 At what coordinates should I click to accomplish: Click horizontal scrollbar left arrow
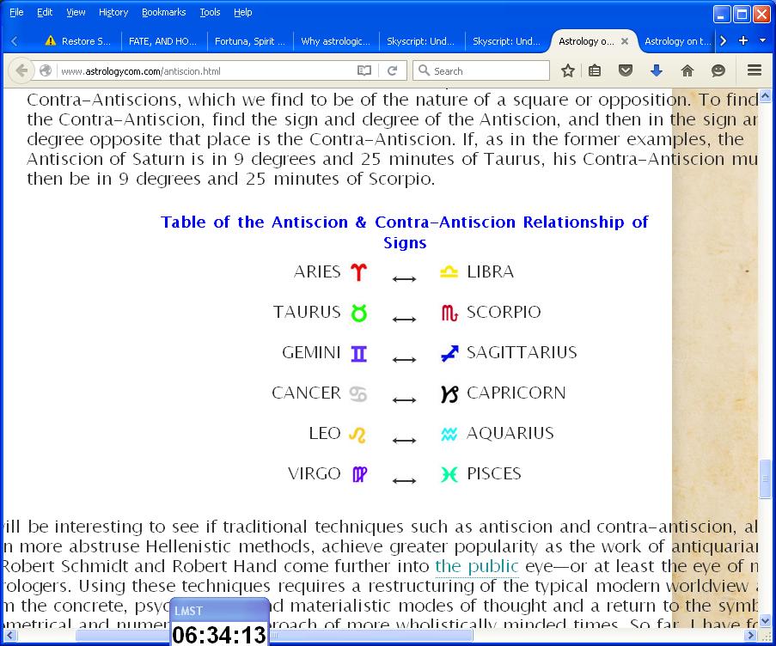point(10,635)
